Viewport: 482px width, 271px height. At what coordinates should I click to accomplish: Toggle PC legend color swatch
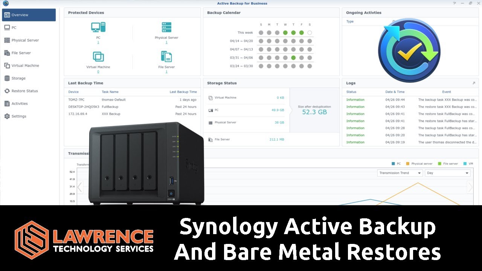coord(394,164)
